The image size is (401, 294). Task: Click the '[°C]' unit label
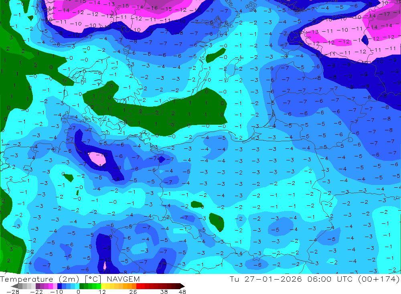(x=93, y=279)
